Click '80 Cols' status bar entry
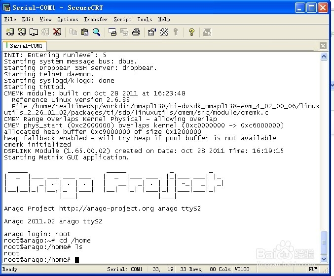The image size is (334, 276). tap(220, 269)
